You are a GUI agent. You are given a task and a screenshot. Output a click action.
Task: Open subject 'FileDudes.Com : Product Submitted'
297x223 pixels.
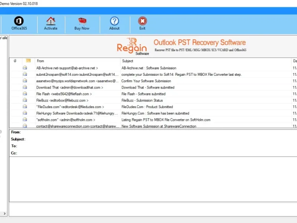click(147, 107)
